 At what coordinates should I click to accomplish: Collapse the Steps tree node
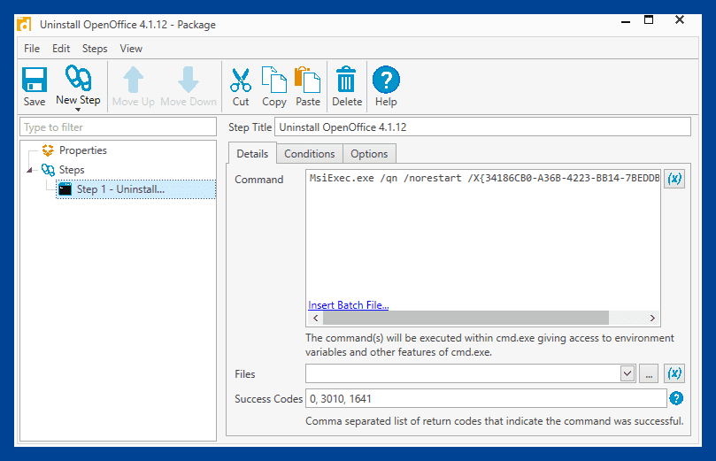point(30,170)
